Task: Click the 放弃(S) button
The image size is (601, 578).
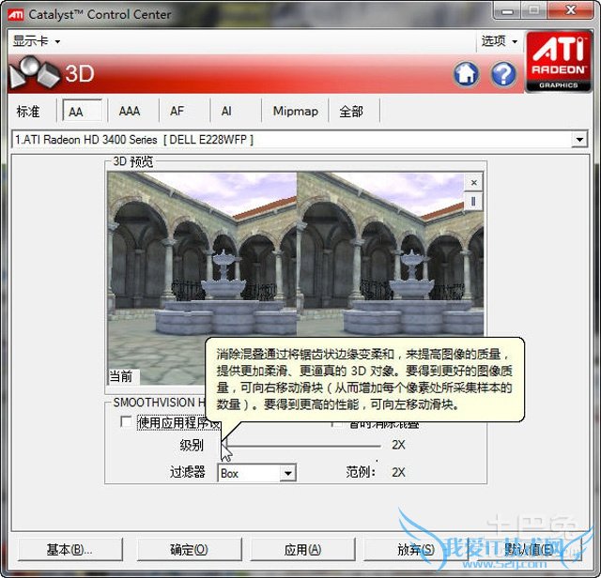Action: click(x=416, y=550)
